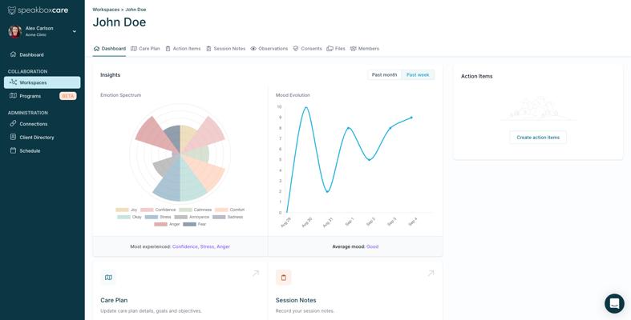Open Session Notes via its arrow icon
This screenshot has width=631, height=320.
[431, 274]
